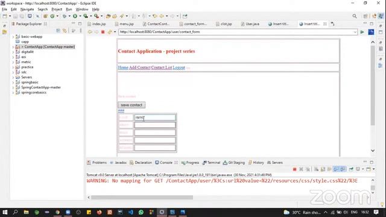Open WhatsApp from the taskbar
Image resolution: width=386 pixels, height=217 pixels.
(x=141, y=212)
